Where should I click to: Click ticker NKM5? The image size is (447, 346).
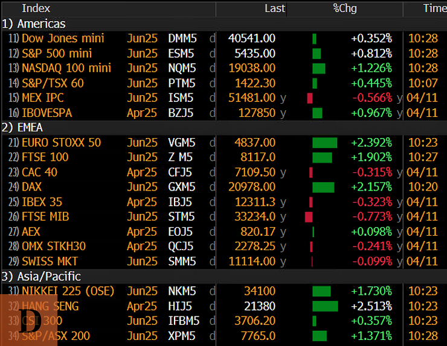182,291
